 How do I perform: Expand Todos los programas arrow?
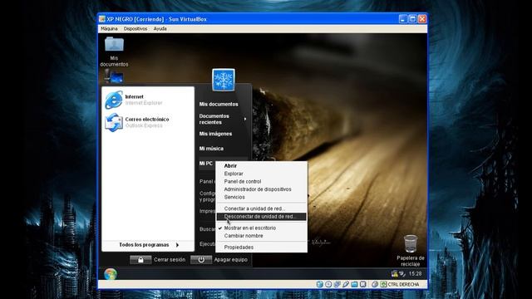[177, 245]
